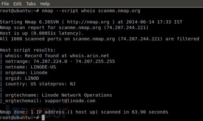Click the '0.00051s latency' text
203x121 pixels.
(x=56, y=33)
